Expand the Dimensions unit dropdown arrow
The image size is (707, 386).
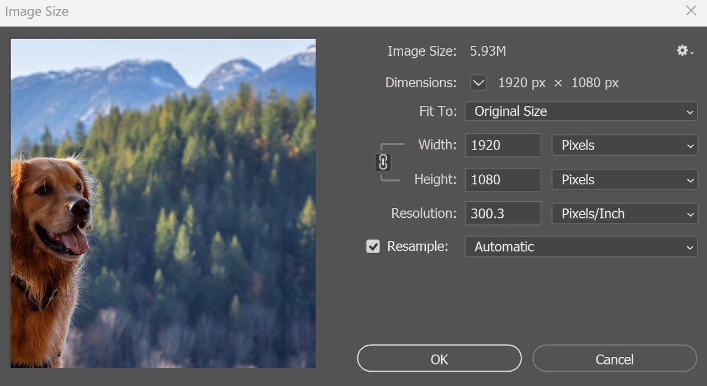(x=478, y=83)
